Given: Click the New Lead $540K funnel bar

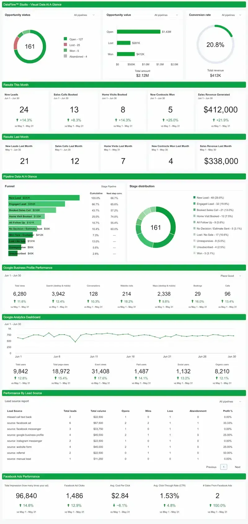Looking at the screenshot, I should 44,198.
